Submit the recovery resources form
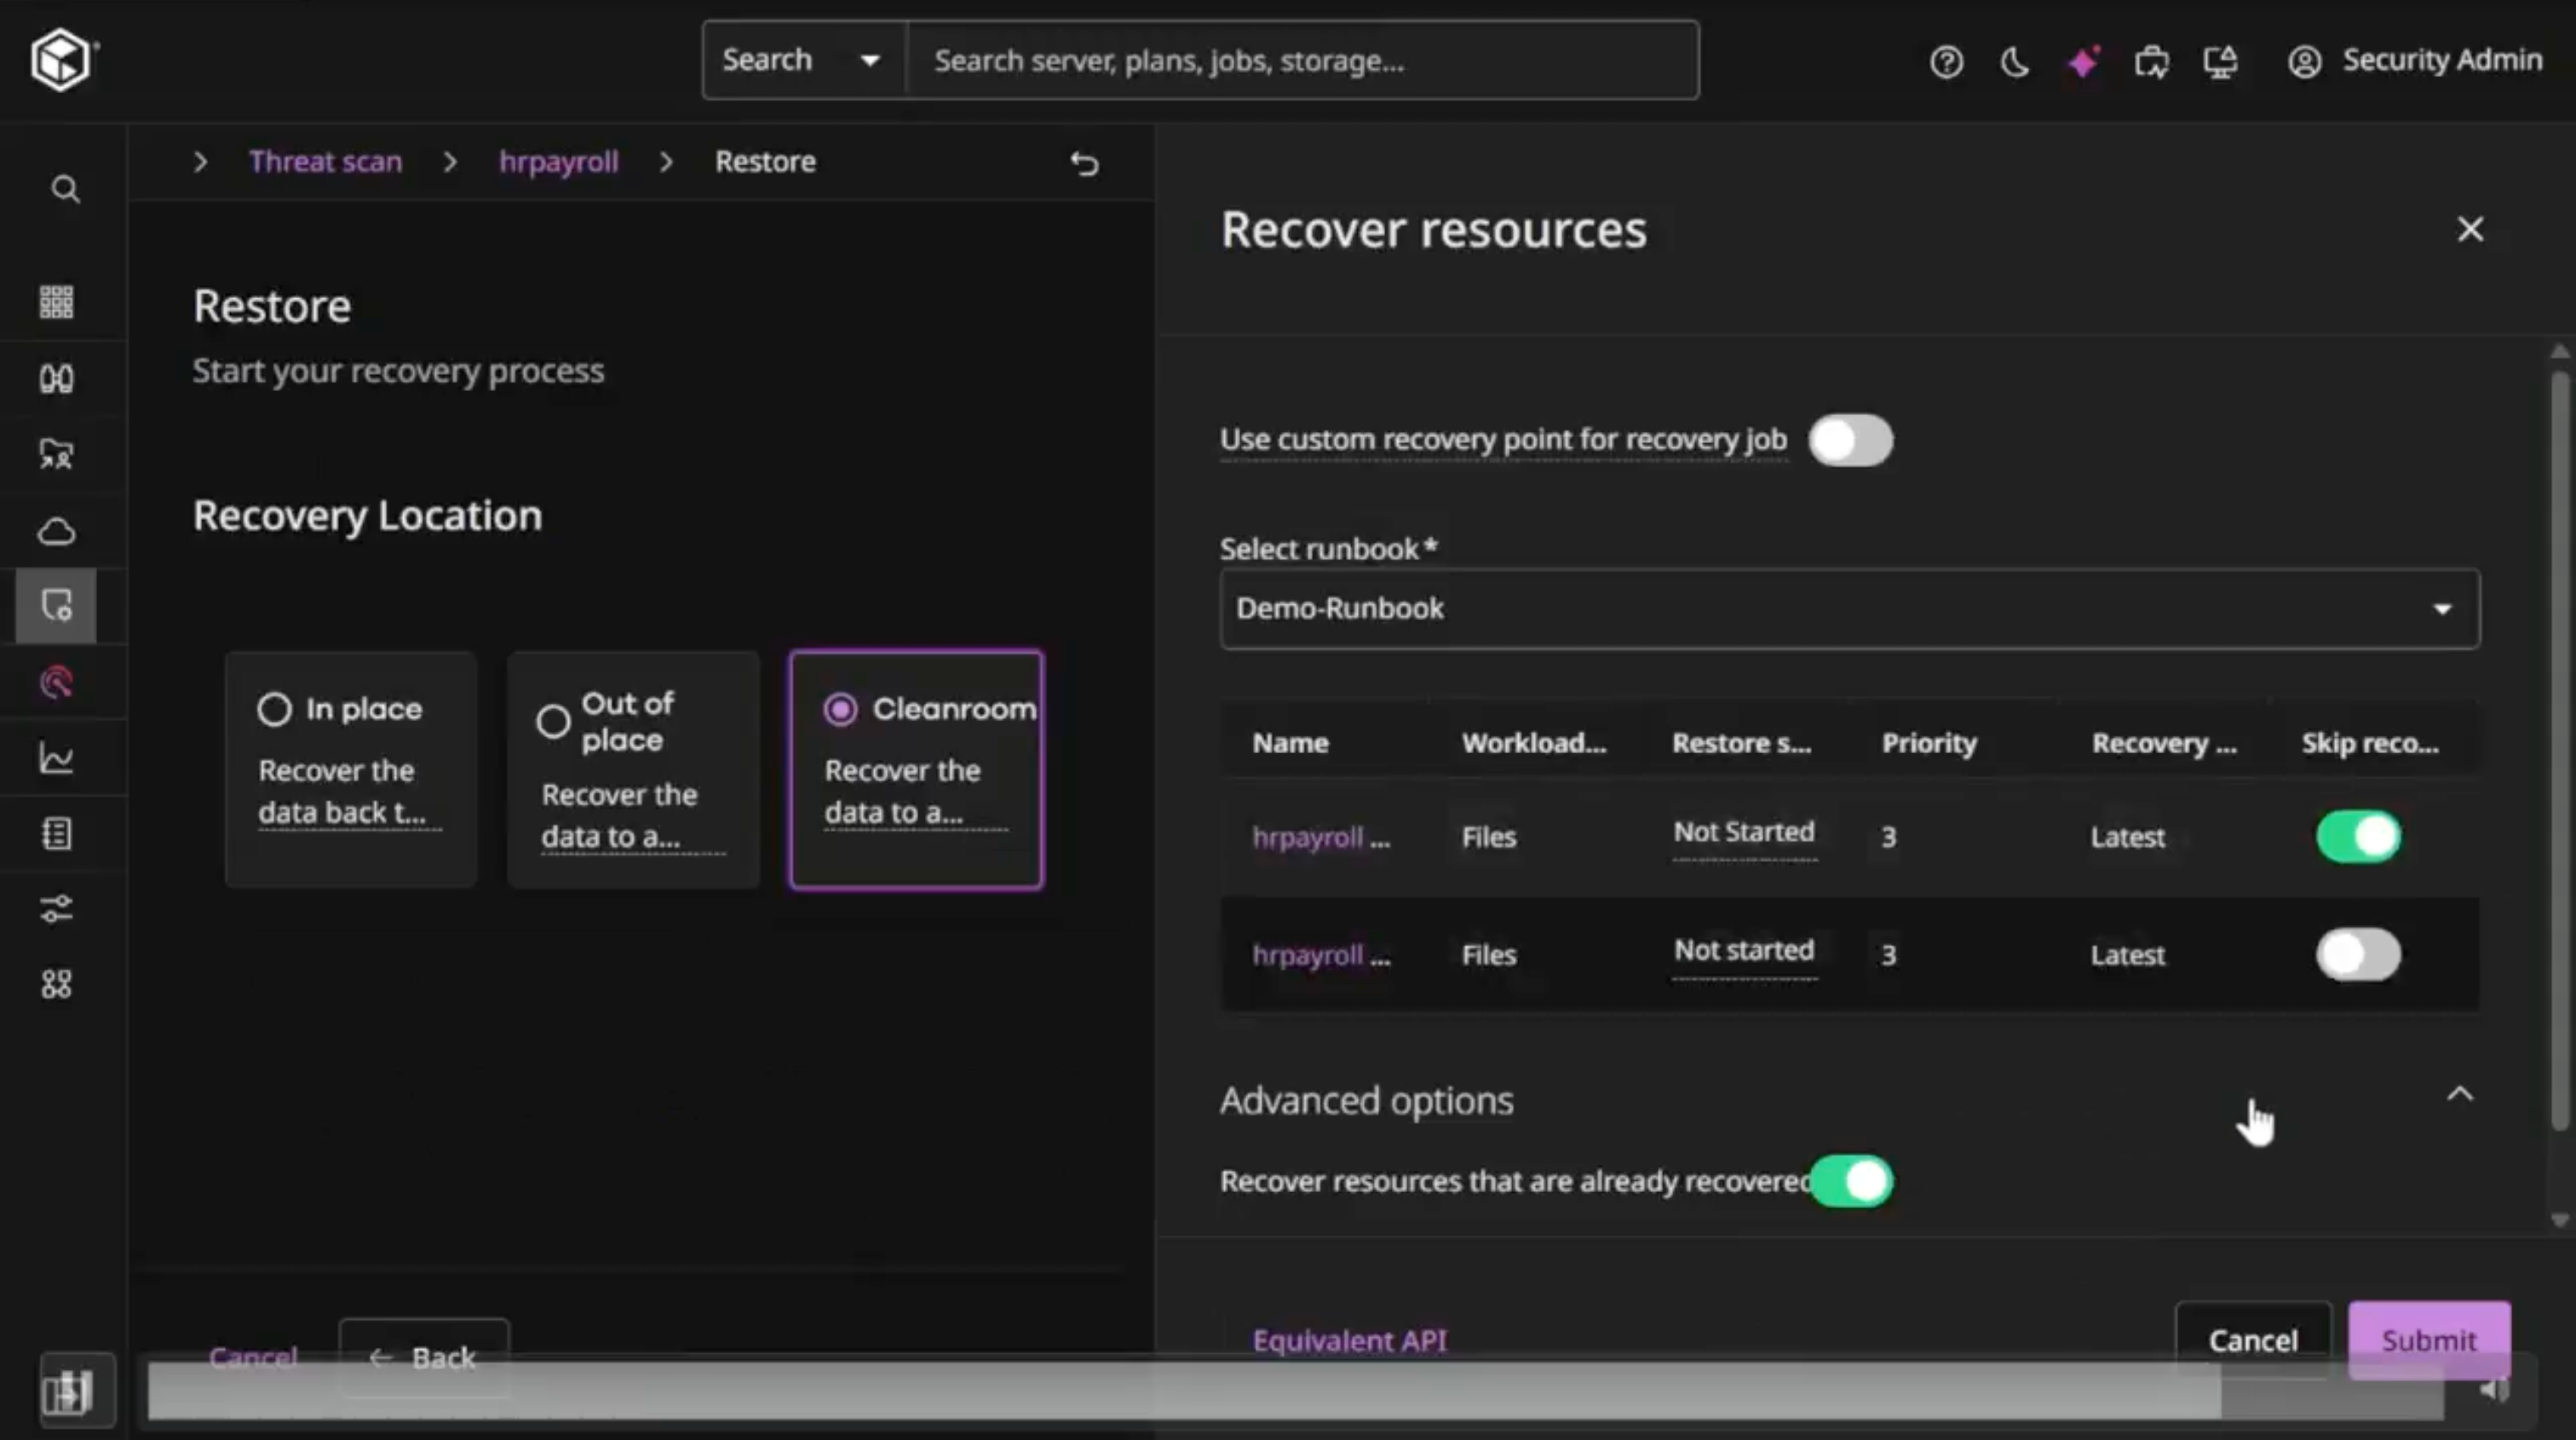The width and height of the screenshot is (2576, 1440). [2429, 1340]
